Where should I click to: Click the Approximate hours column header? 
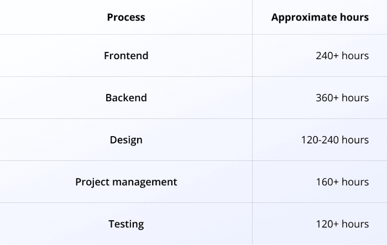pos(320,17)
